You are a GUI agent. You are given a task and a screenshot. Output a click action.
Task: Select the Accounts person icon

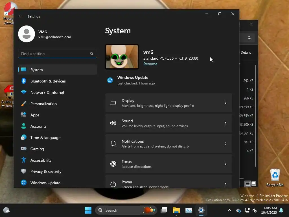[x=24, y=126]
